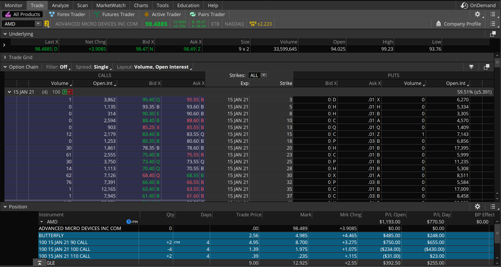The width and height of the screenshot is (501, 267).
Task: Click the blue question mark next to AMD
Action: [x=129, y=222]
